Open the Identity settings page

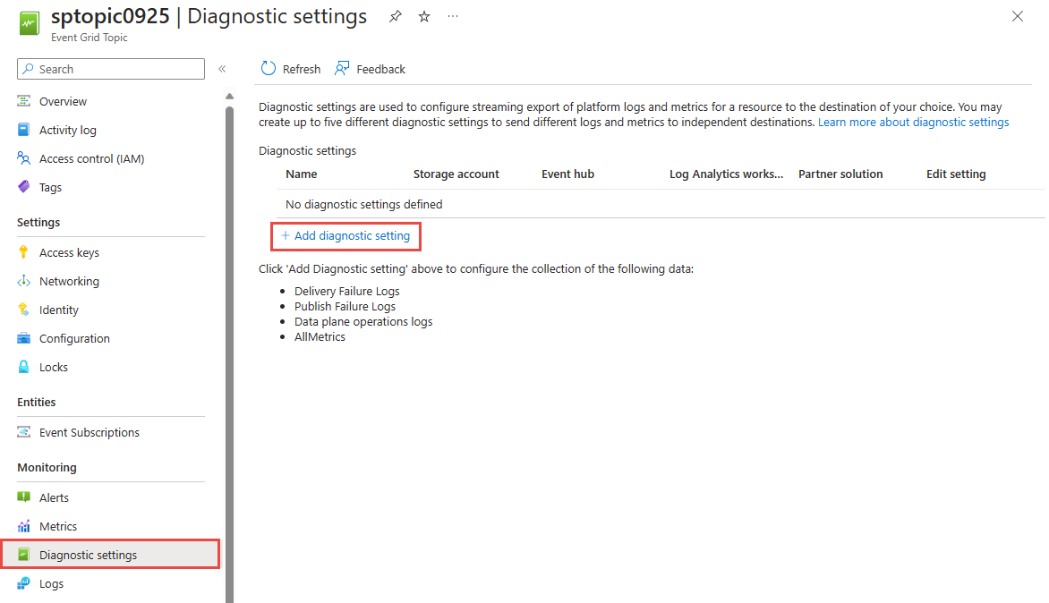click(x=58, y=309)
